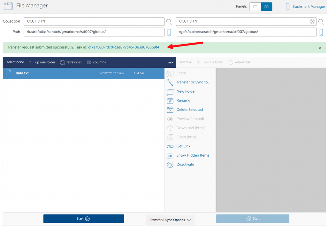Click the left collection search magnifier icon

169,22
